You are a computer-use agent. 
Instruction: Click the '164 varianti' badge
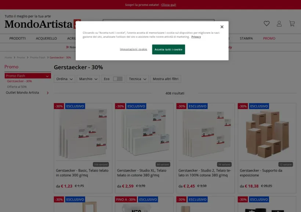point(101,165)
